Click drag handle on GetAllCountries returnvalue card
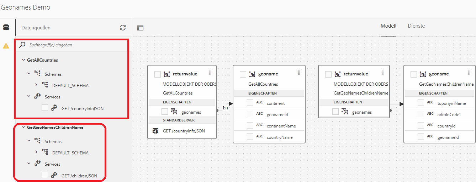Viewport: 476px width, 182px height. click(210, 73)
